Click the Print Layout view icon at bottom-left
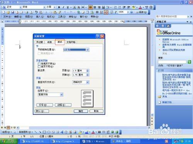 pyautogui.click(x=8, y=127)
